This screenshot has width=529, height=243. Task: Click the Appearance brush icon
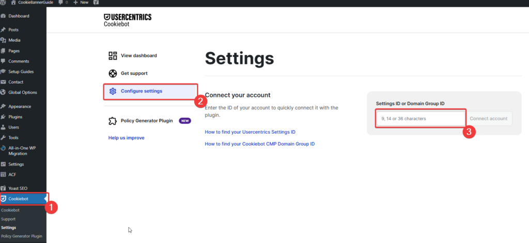[x=4, y=106]
